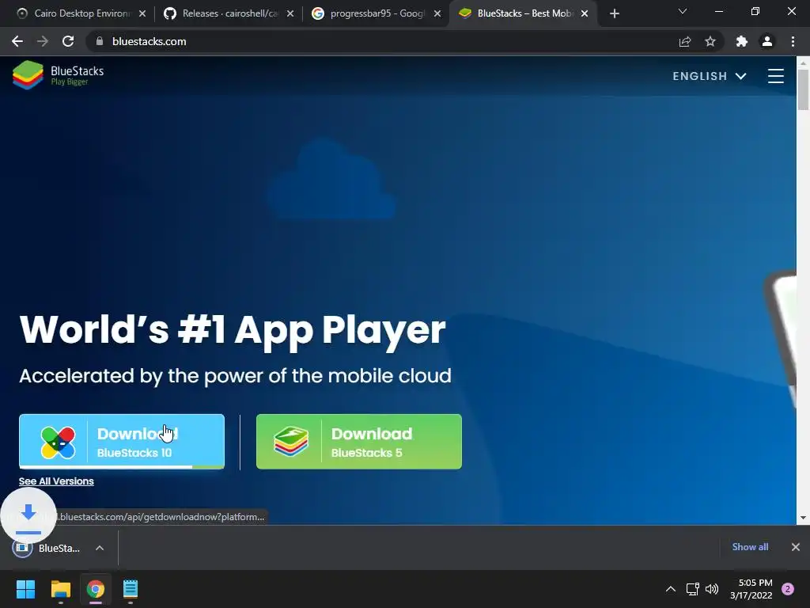Show hidden icons in the system tray
The image size is (810, 608).
point(671,589)
